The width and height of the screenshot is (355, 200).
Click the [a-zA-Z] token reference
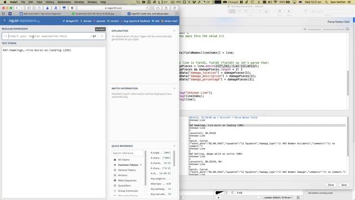pos(160,173)
